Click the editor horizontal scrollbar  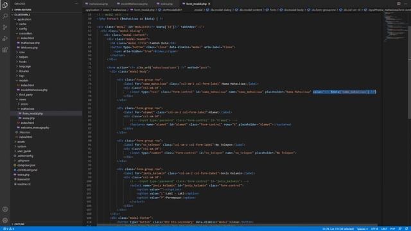(x=237, y=225)
